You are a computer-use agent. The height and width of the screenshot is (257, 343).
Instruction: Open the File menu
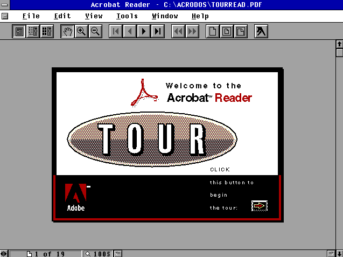coord(31,16)
